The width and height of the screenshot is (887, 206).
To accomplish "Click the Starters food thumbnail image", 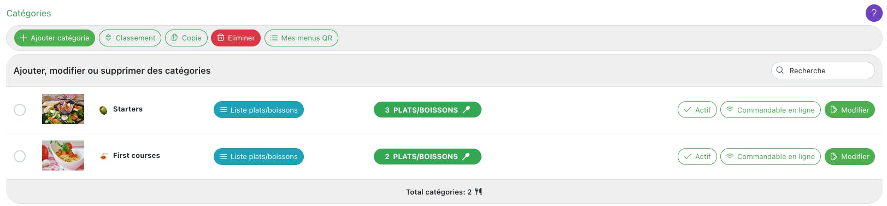I will click(x=63, y=109).
